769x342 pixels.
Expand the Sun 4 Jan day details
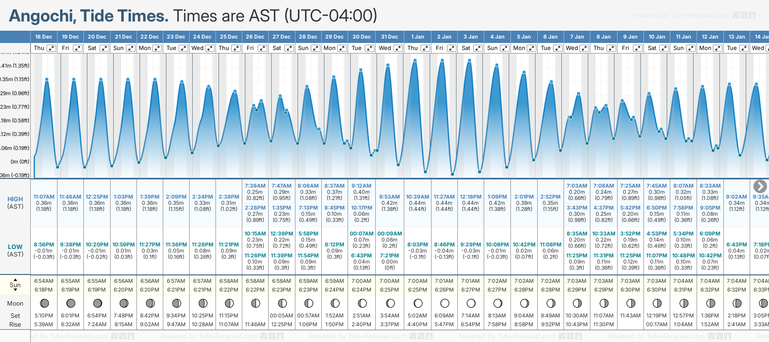click(505, 48)
